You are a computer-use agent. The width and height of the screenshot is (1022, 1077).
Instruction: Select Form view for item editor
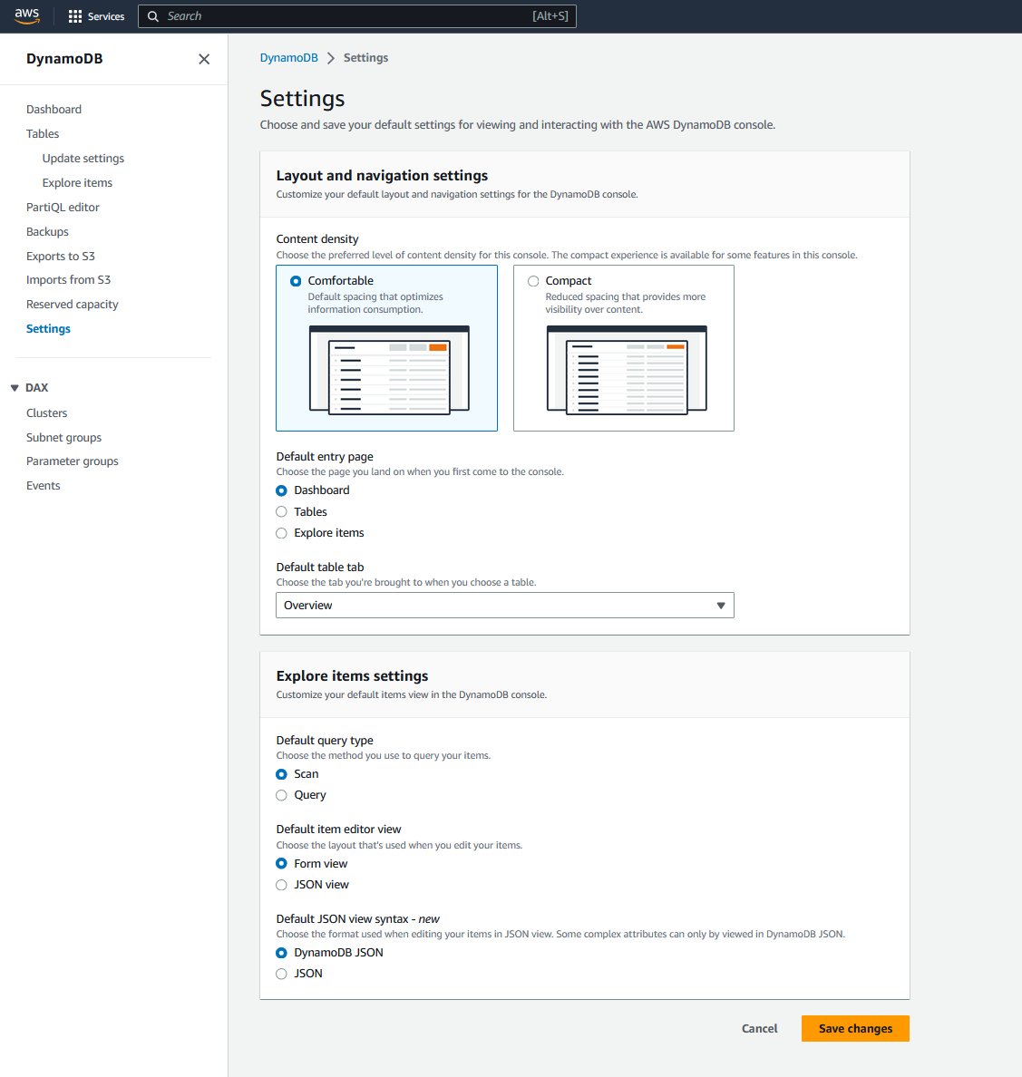coord(281,863)
